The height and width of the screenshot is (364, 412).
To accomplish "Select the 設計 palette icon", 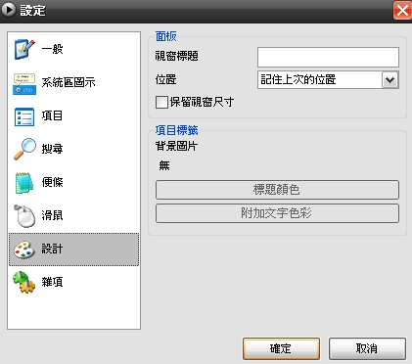I will (x=24, y=250).
